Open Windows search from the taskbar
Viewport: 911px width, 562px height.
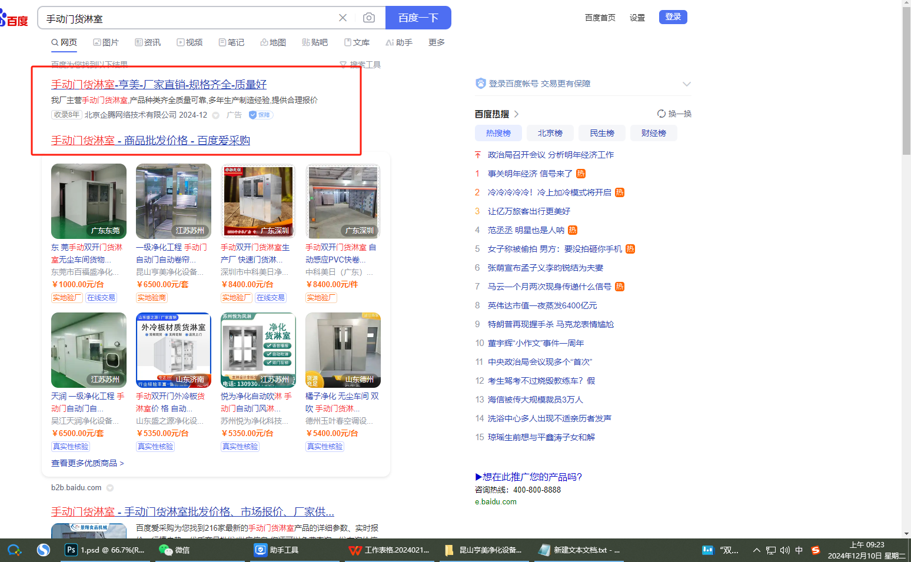(x=14, y=550)
